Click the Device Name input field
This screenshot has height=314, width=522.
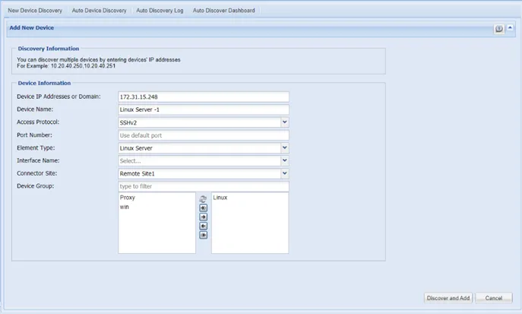(204, 109)
